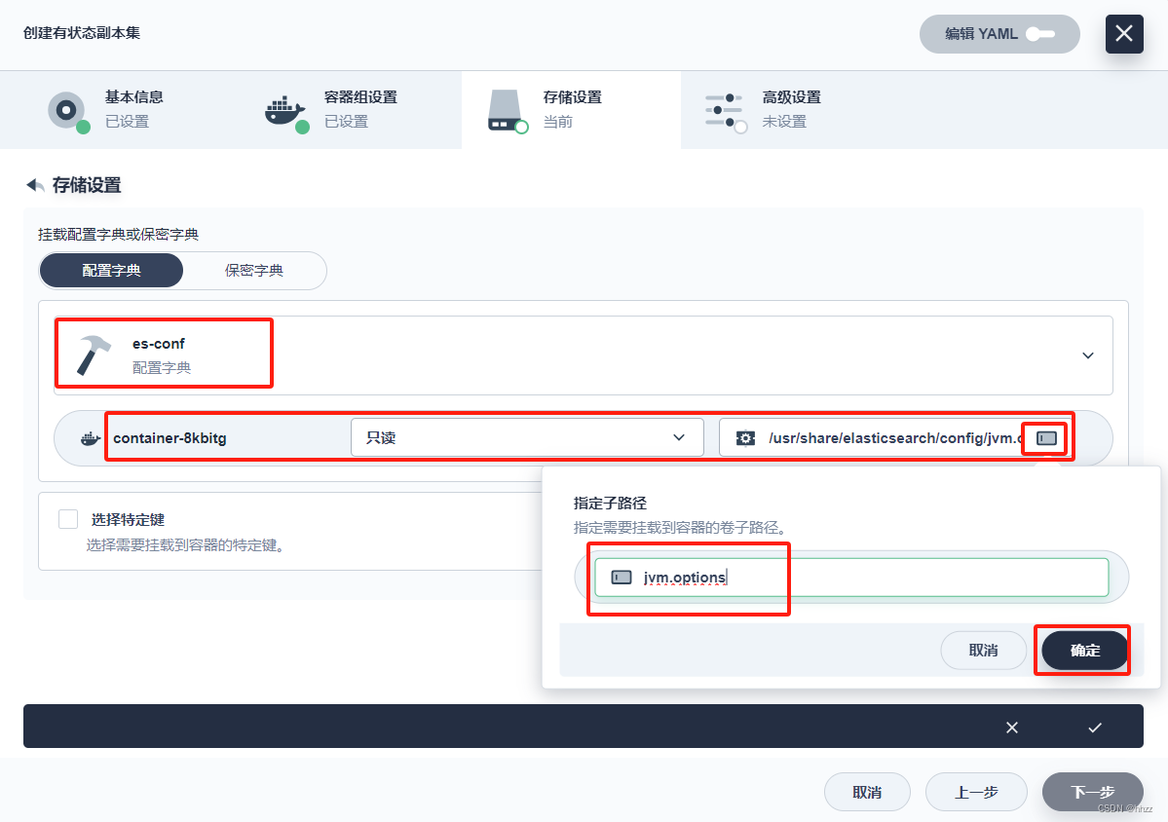Click the back arrow beside 存储设置 heading
Image resolution: width=1168 pixels, height=822 pixels.
click(x=34, y=184)
